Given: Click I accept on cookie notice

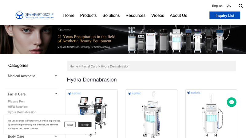Looking at the screenshot, I should pyautogui.click(x=85, y=125).
